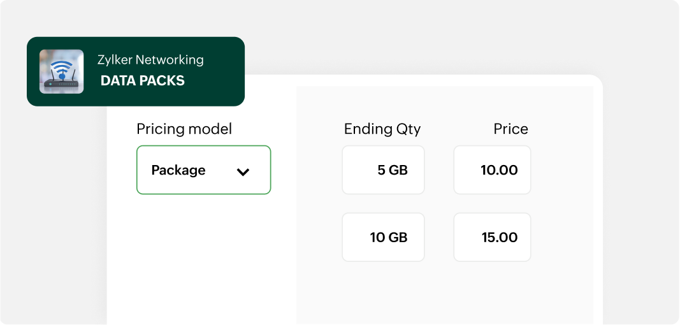Click the GB unit in the 5 GB field
The image size is (680, 325).
[x=398, y=170]
